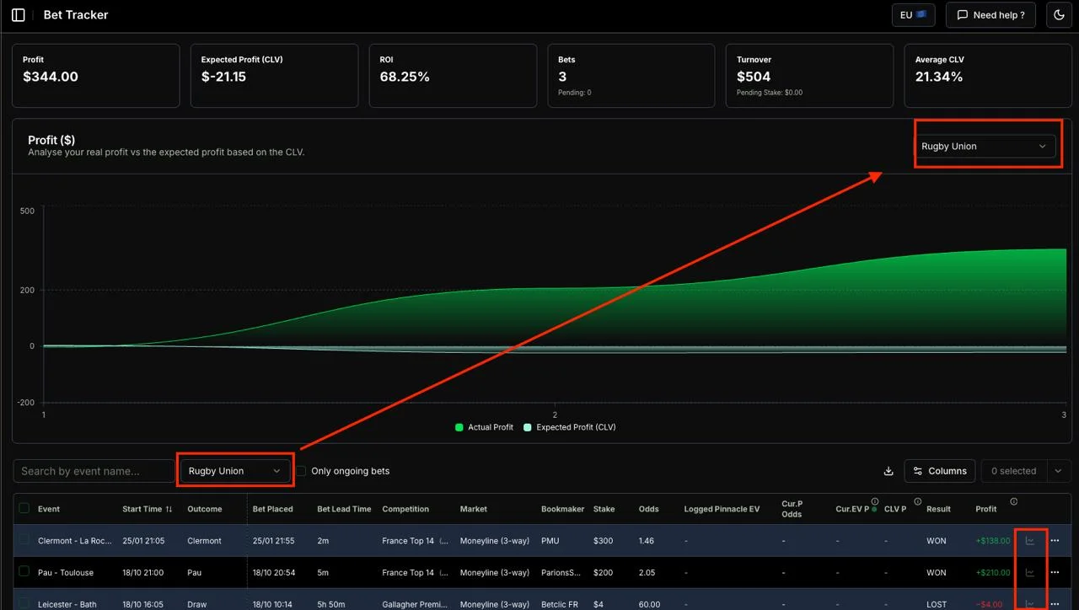Screen dimensions: 1079x610
Task: Switch to dark mode via moon icon
Action: tap(1059, 15)
